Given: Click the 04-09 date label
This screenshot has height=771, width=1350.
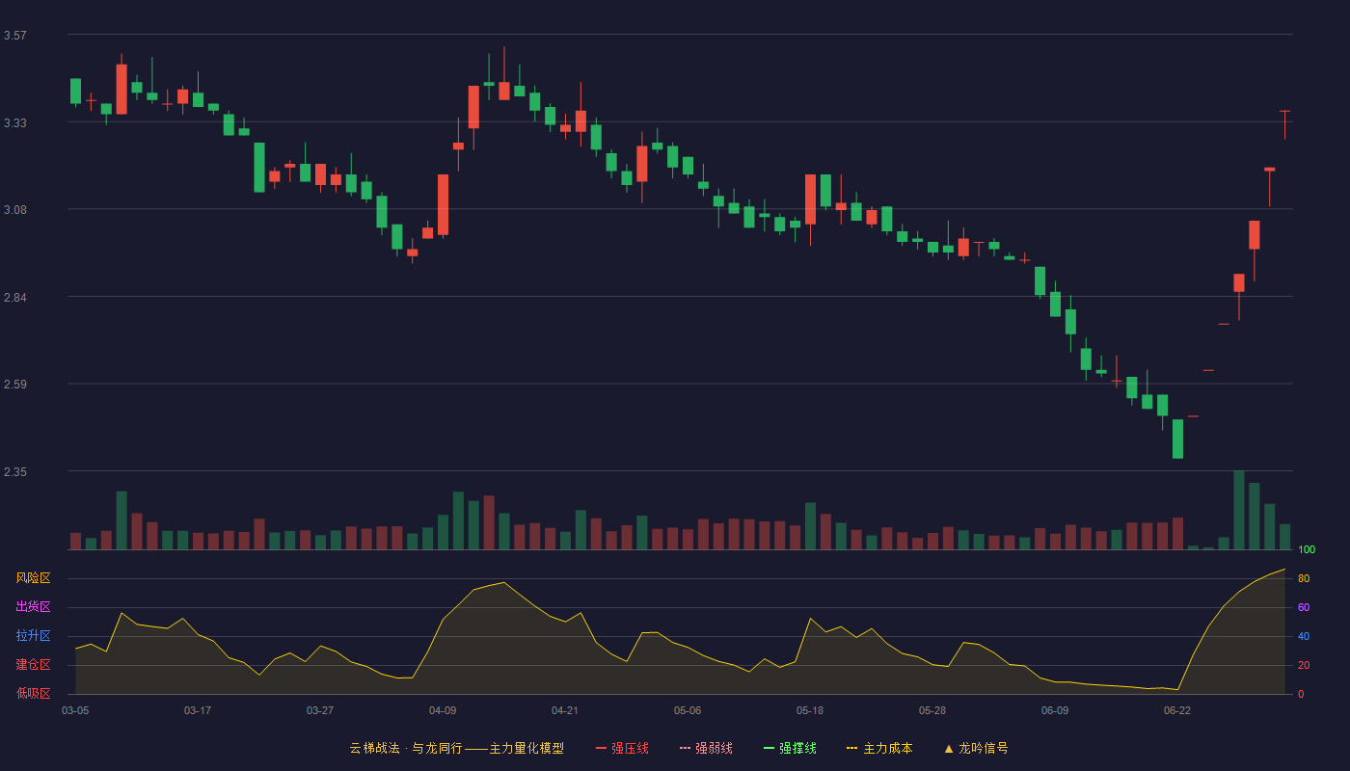Looking at the screenshot, I should coord(443,710).
